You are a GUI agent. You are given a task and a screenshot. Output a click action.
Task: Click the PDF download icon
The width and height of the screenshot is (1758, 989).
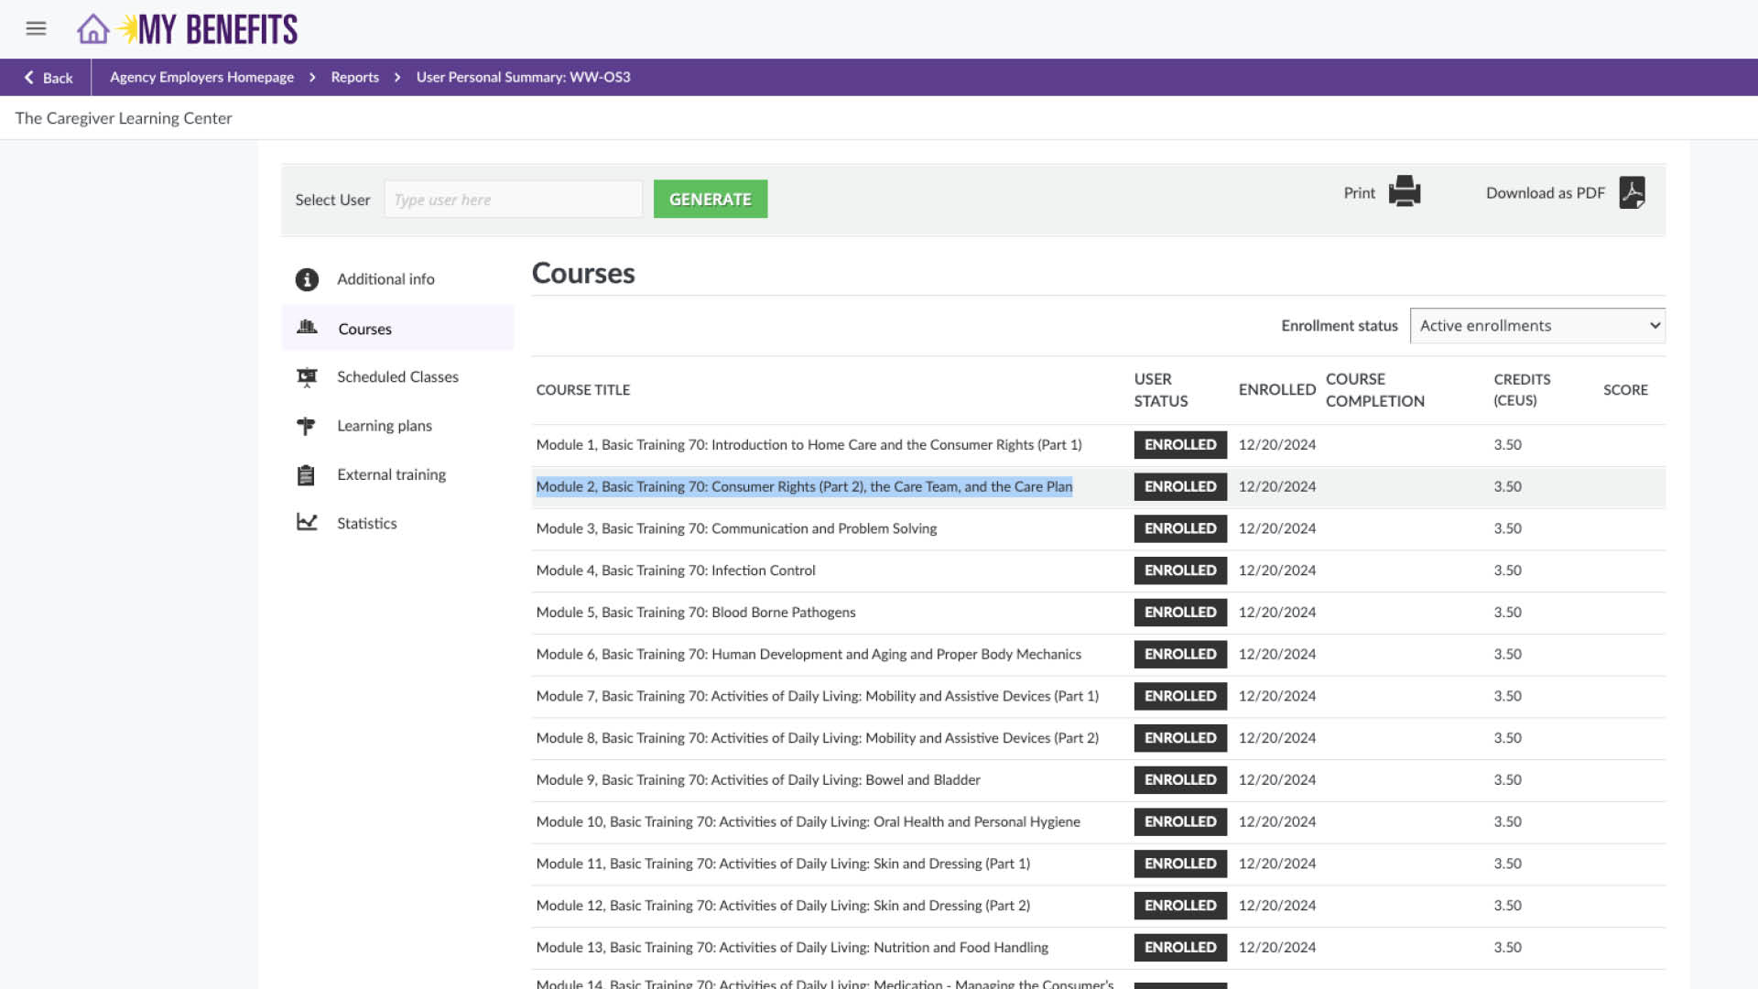point(1632,192)
